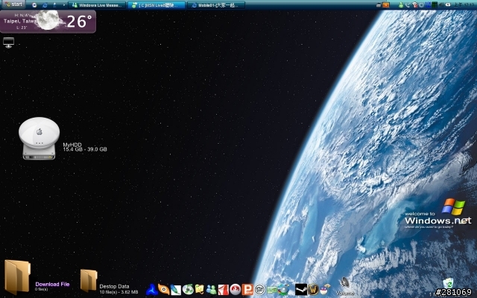The height and width of the screenshot is (298, 477).
Task: Launch Internet Explorer from quick launch
Action: pos(45,5)
